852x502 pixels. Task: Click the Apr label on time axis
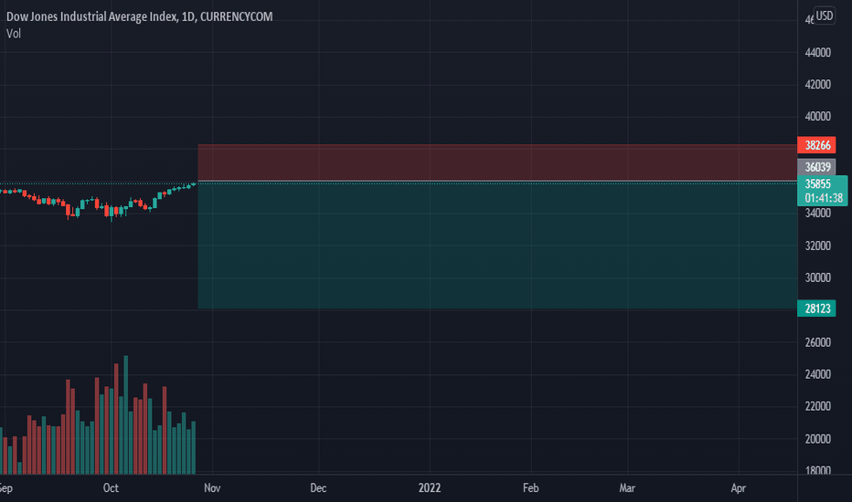[x=739, y=488]
